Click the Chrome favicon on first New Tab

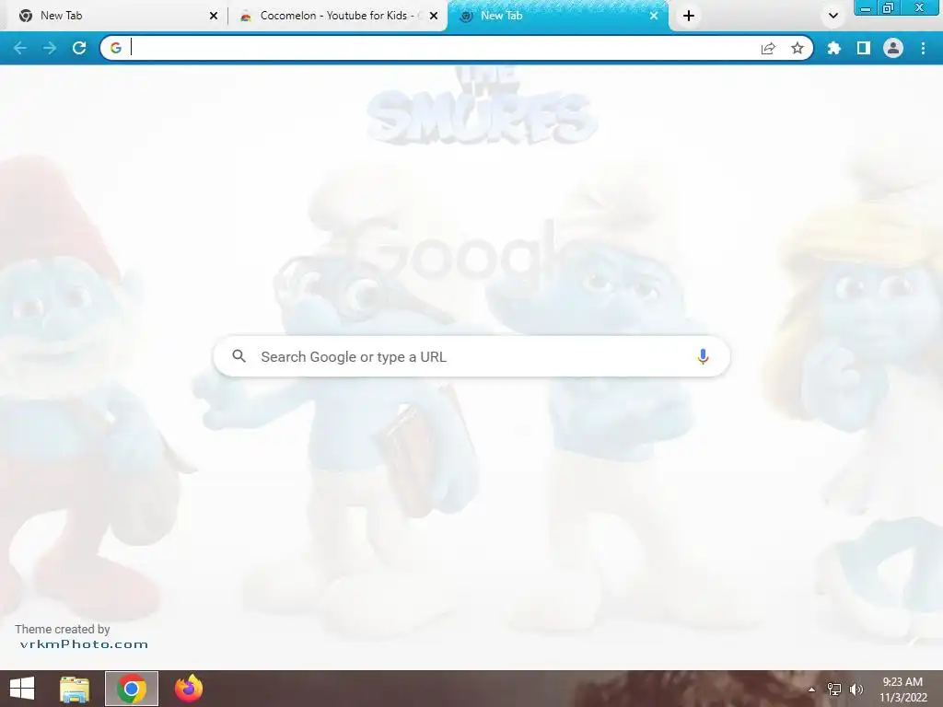(x=25, y=16)
